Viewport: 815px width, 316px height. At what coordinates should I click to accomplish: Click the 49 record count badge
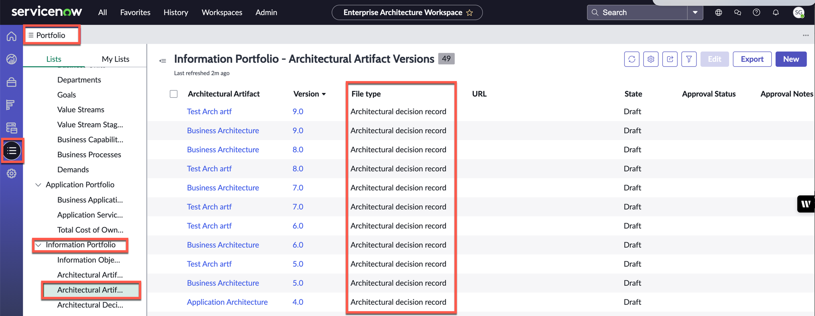(x=446, y=59)
